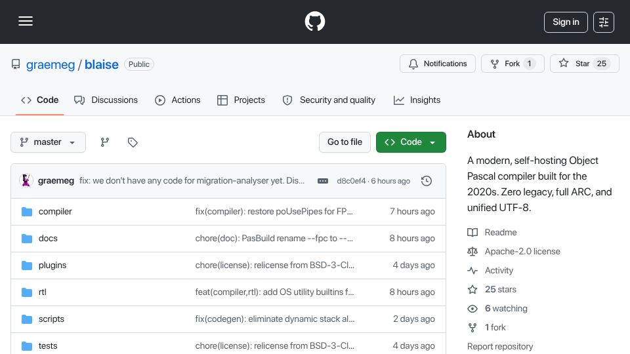The height and width of the screenshot is (354, 630).
Task: Click the Go to file button
Action: coord(345,142)
